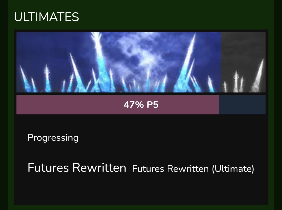Click the large grey crystal in the greyscale area
This screenshot has width=282, height=210.
pyautogui.click(x=258, y=75)
